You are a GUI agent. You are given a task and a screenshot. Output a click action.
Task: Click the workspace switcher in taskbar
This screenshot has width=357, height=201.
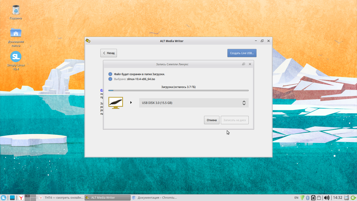[31, 198]
